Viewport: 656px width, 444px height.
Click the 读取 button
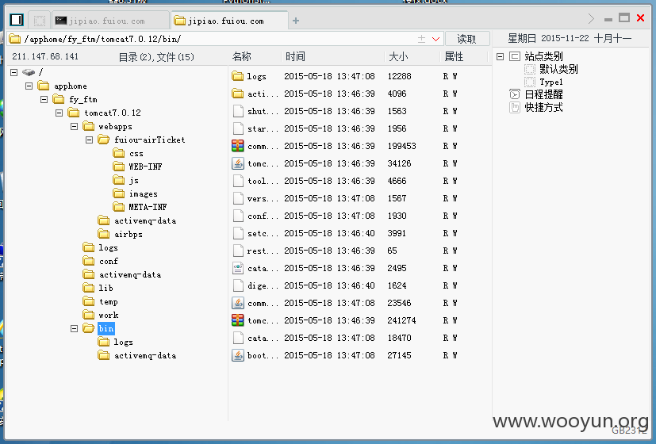[467, 39]
